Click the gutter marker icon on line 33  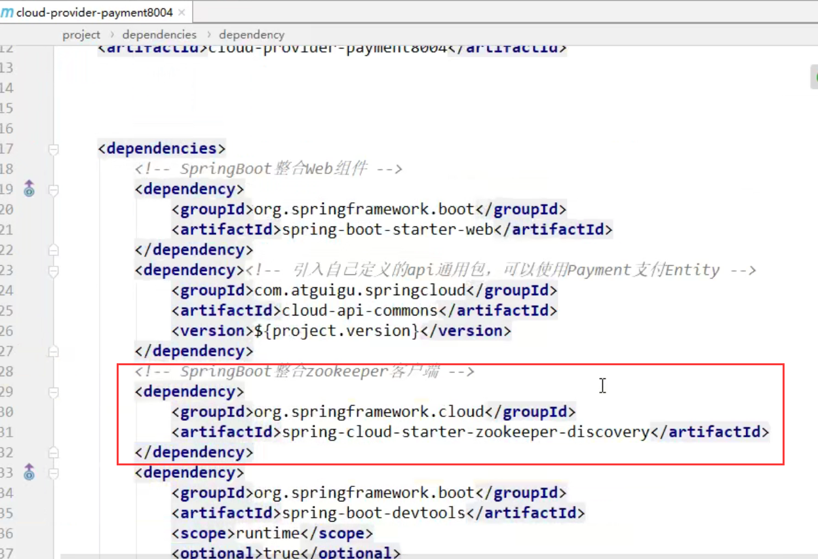click(x=29, y=472)
